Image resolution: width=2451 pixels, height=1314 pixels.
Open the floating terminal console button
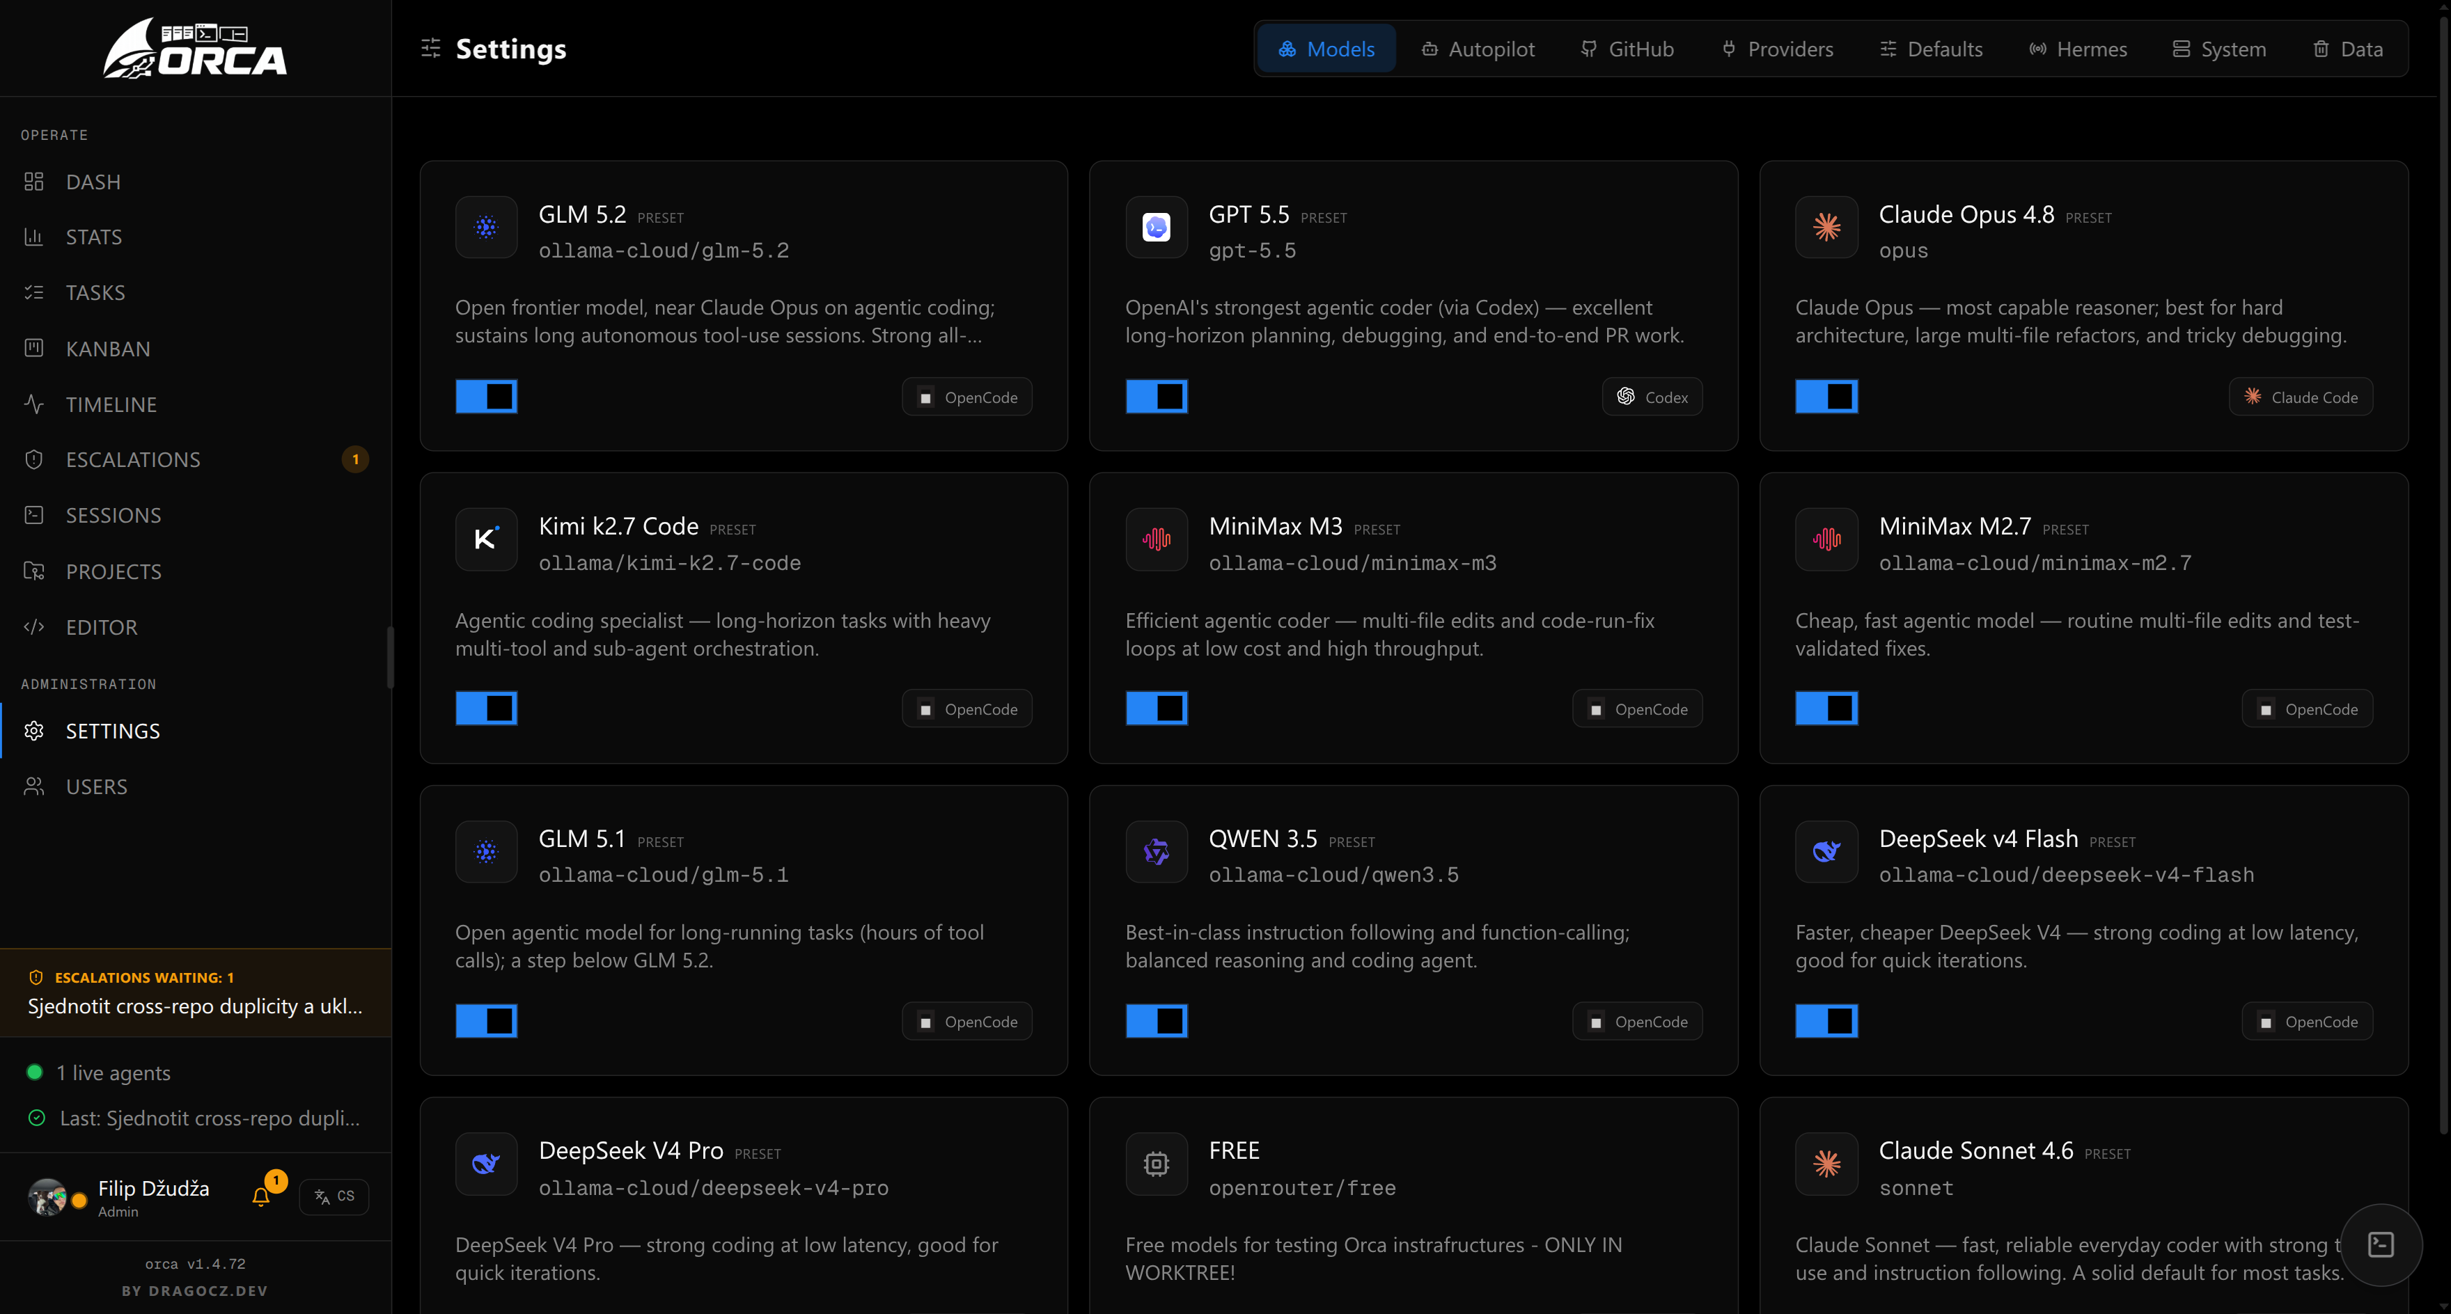point(2381,1244)
